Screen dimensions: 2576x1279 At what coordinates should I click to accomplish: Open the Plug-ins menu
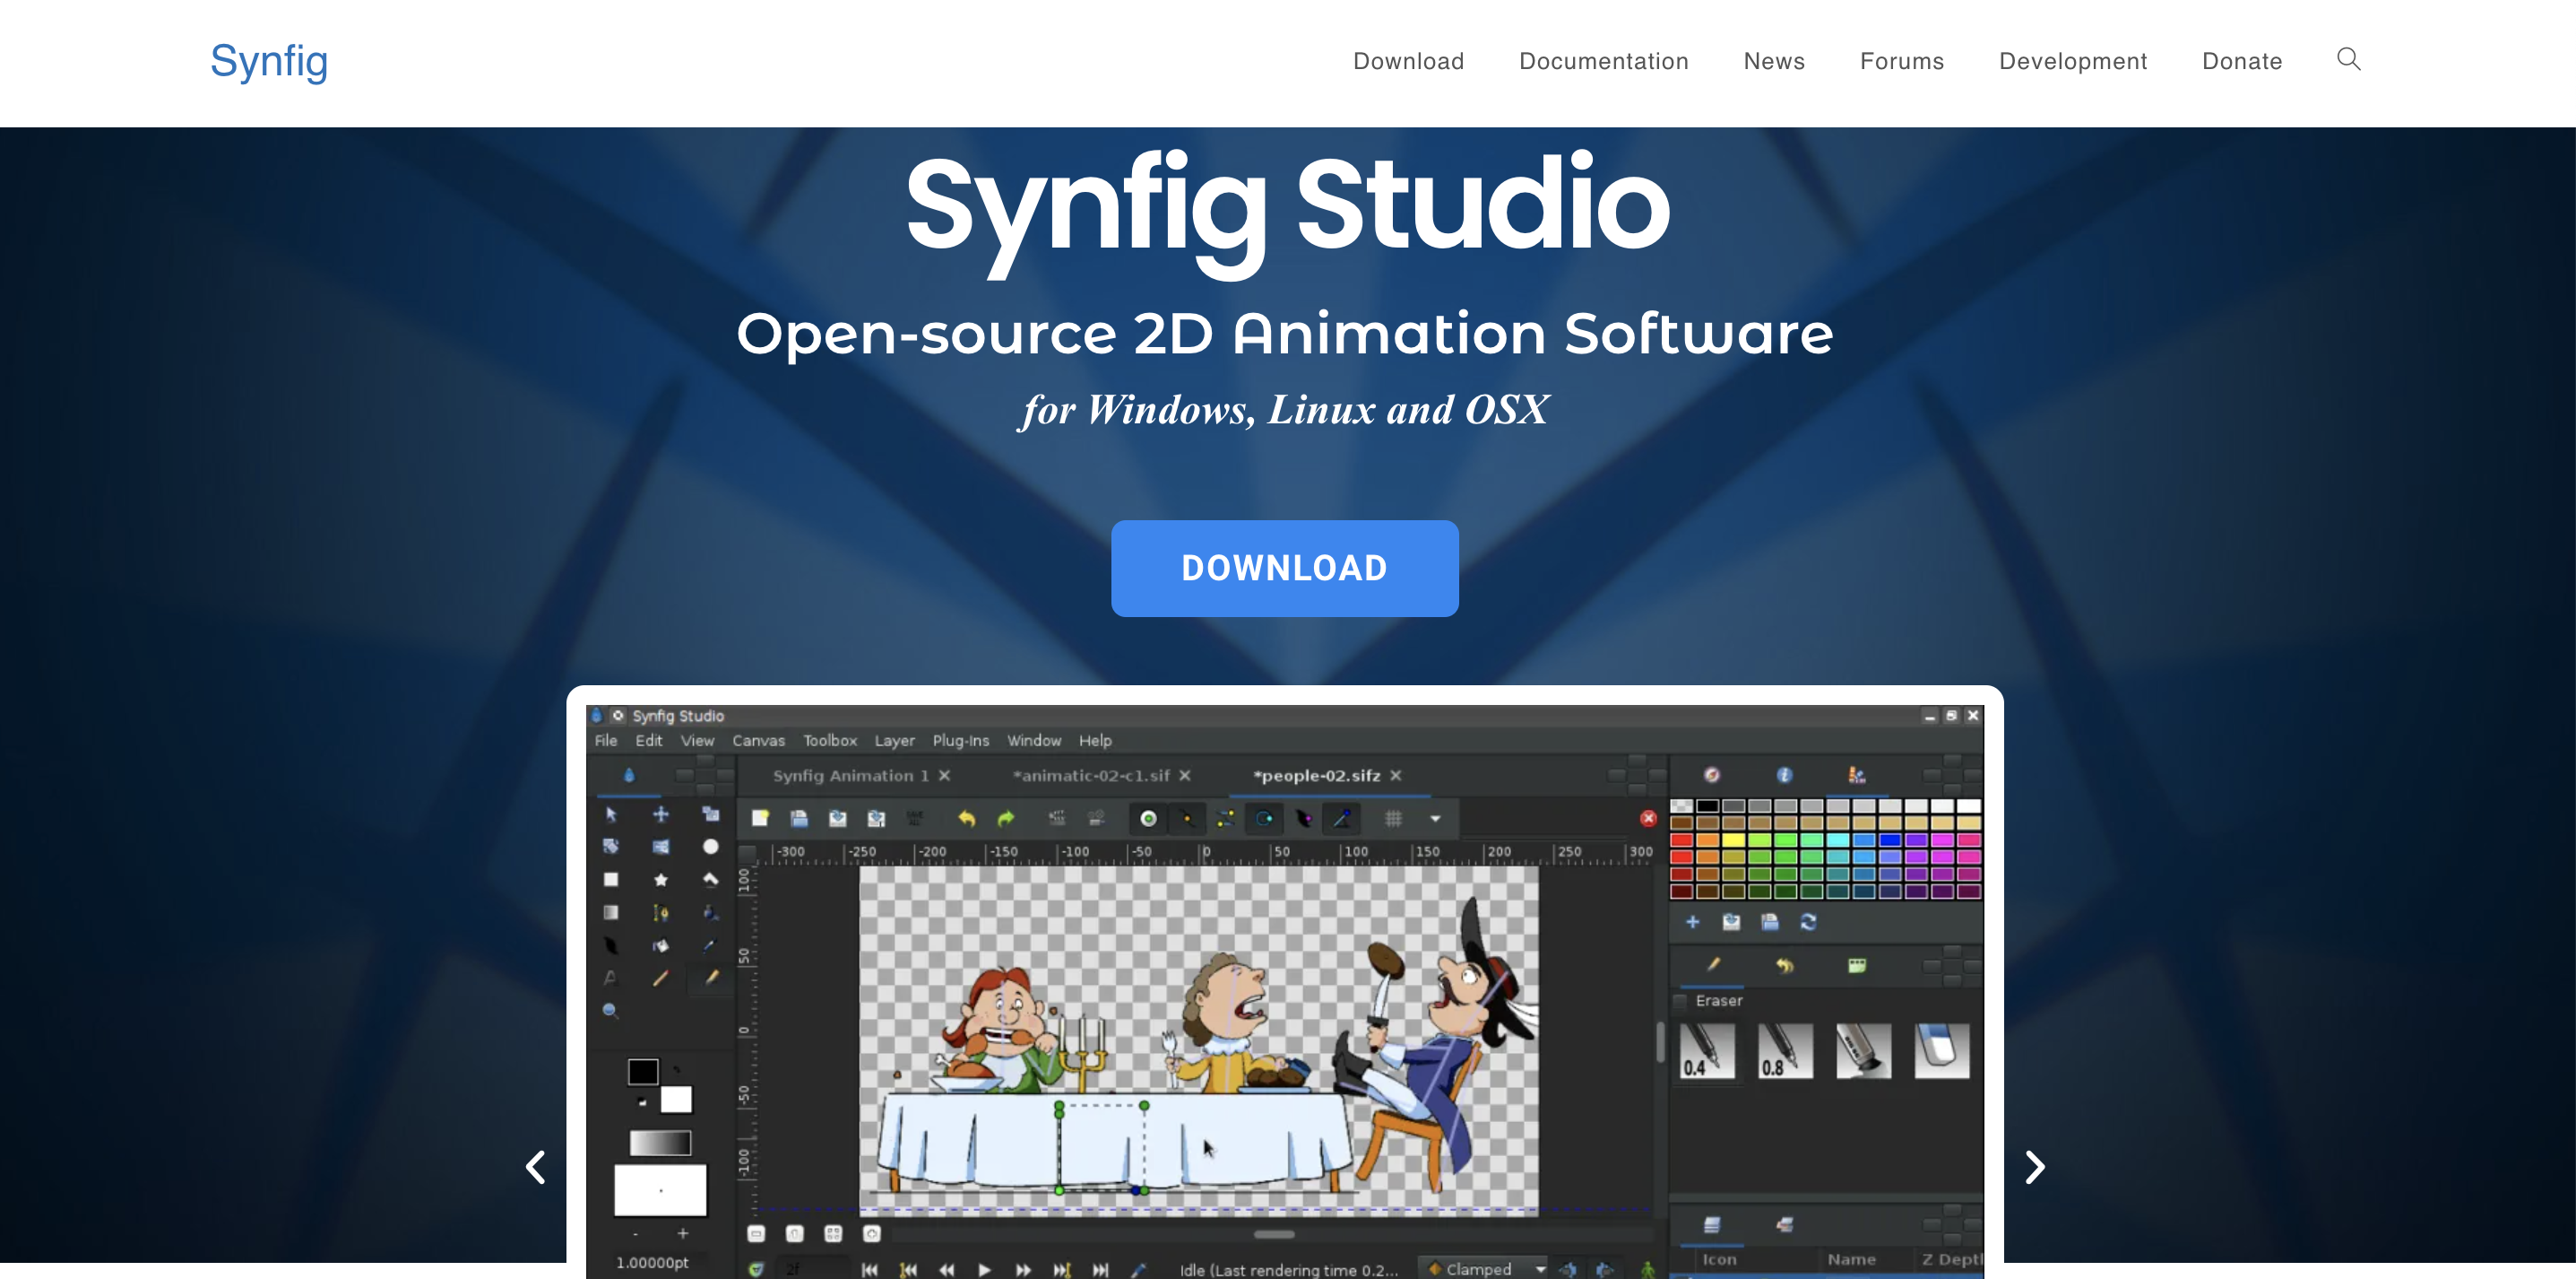961,743
